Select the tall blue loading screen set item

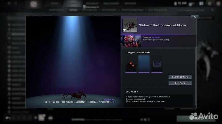pyautogui.click(x=144, y=64)
